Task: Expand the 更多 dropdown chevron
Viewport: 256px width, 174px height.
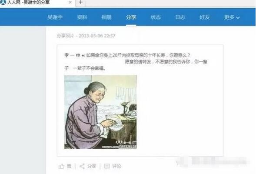Action: coord(238,17)
